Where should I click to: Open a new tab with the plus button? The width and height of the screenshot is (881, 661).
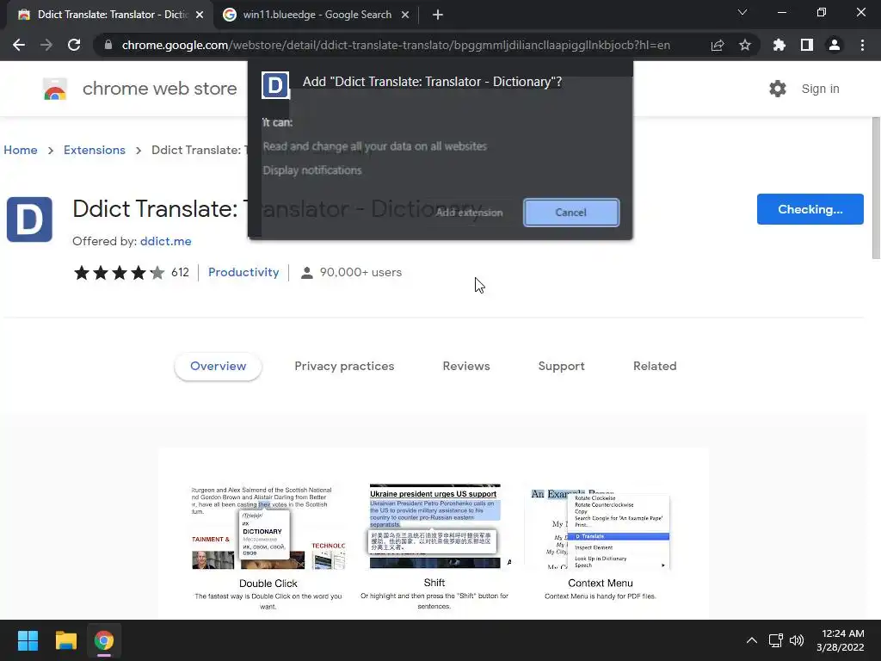tap(438, 15)
